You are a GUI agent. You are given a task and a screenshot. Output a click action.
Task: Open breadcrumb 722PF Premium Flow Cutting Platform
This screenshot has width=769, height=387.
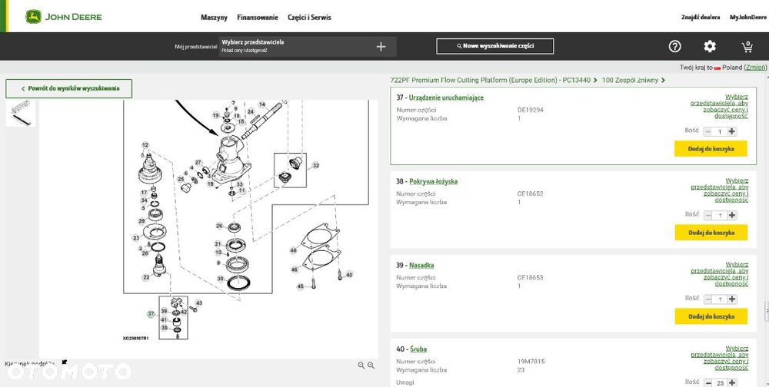coord(491,80)
